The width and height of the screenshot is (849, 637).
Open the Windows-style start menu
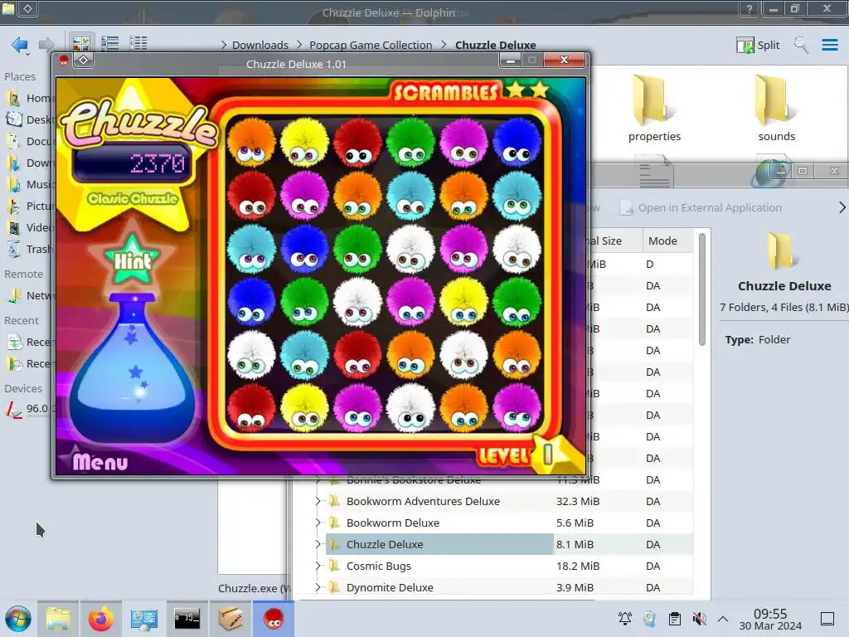click(18, 619)
